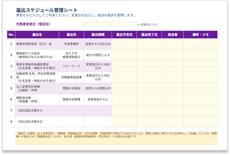The width and height of the screenshot is (230, 155).
Task: Select the 労働保険 名称、所在地等変更届 cell
Action: [x=37, y=77]
